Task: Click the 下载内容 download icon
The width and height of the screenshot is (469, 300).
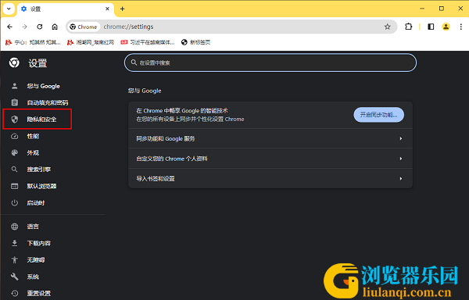Action: pos(14,243)
